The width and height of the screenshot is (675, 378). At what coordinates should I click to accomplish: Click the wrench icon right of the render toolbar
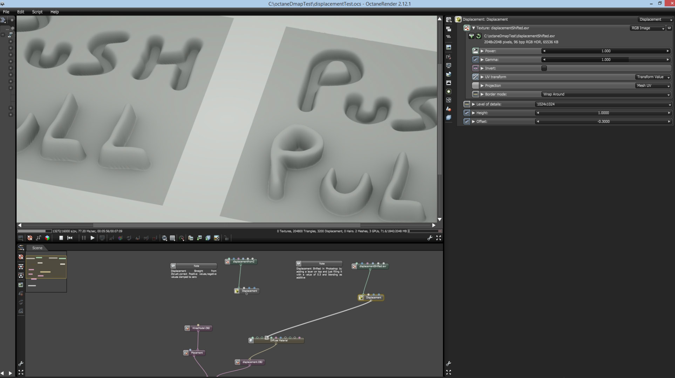pos(430,238)
